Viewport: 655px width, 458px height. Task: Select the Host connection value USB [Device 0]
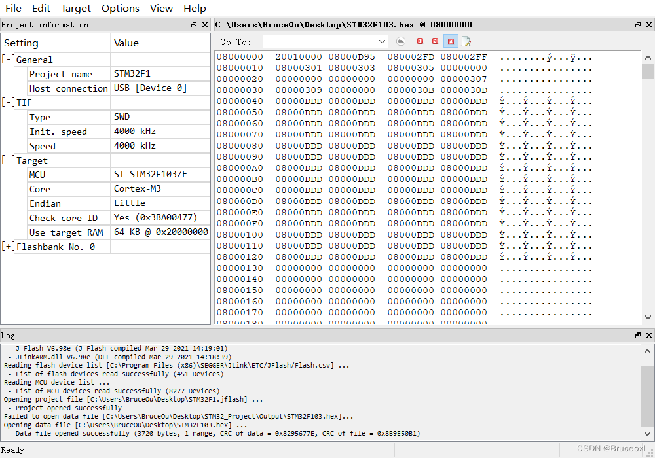[151, 88]
